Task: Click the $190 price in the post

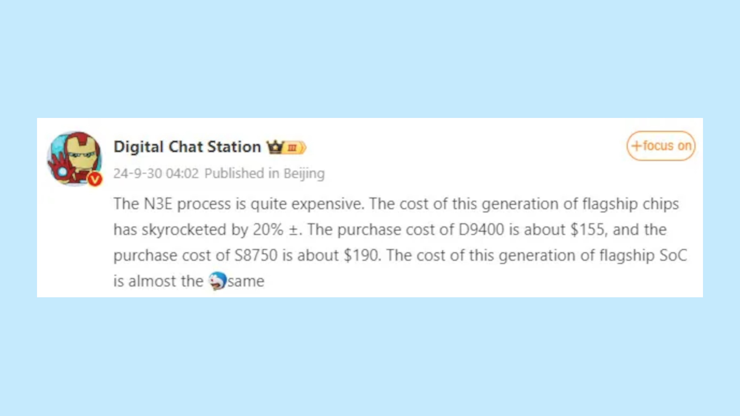Action: [x=362, y=256]
